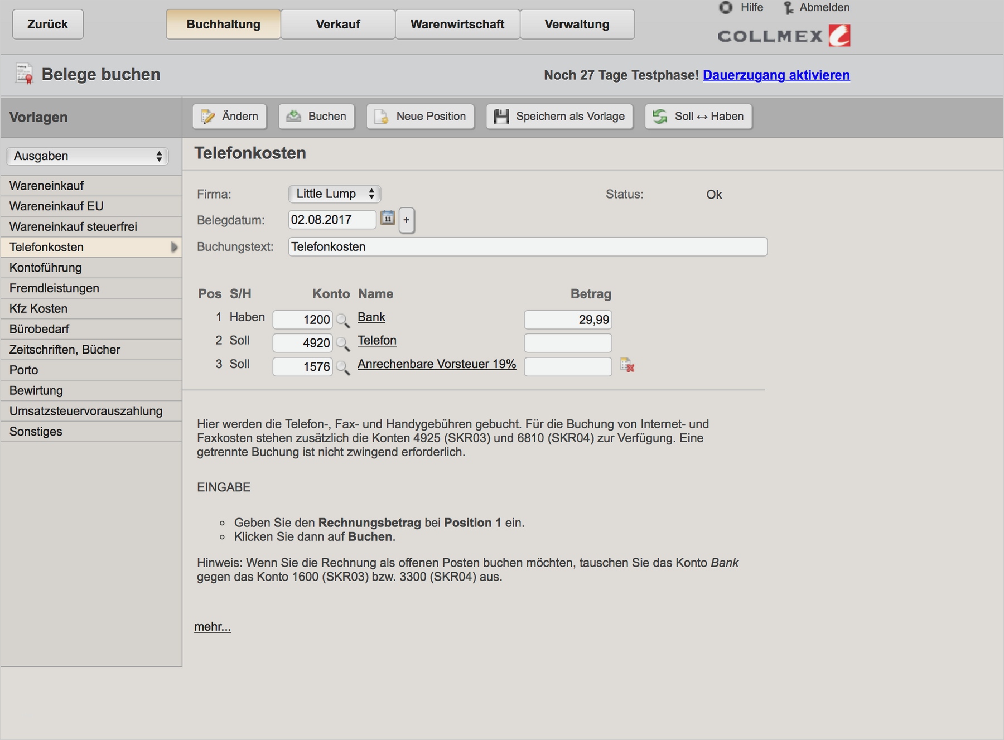The width and height of the screenshot is (1004, 740).
Task: Select the Telefonkosten template
Action: [x=91, y=248]
